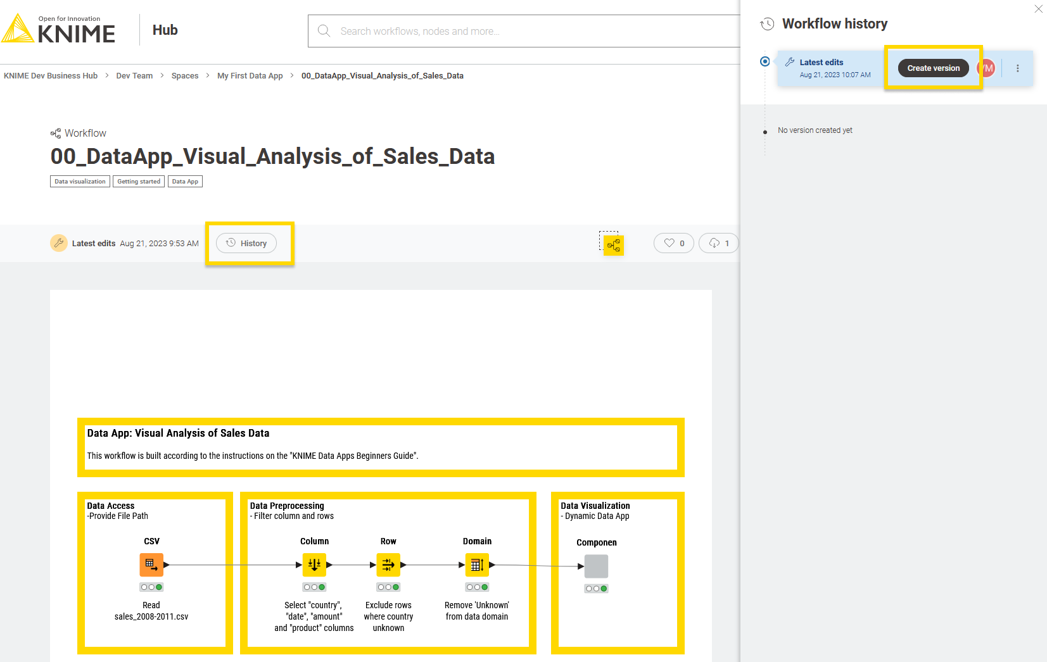This screenshot has width=1047, height=662.
Task: Click 'Remove Unknown from data domain' description
Action: point(477,611)
